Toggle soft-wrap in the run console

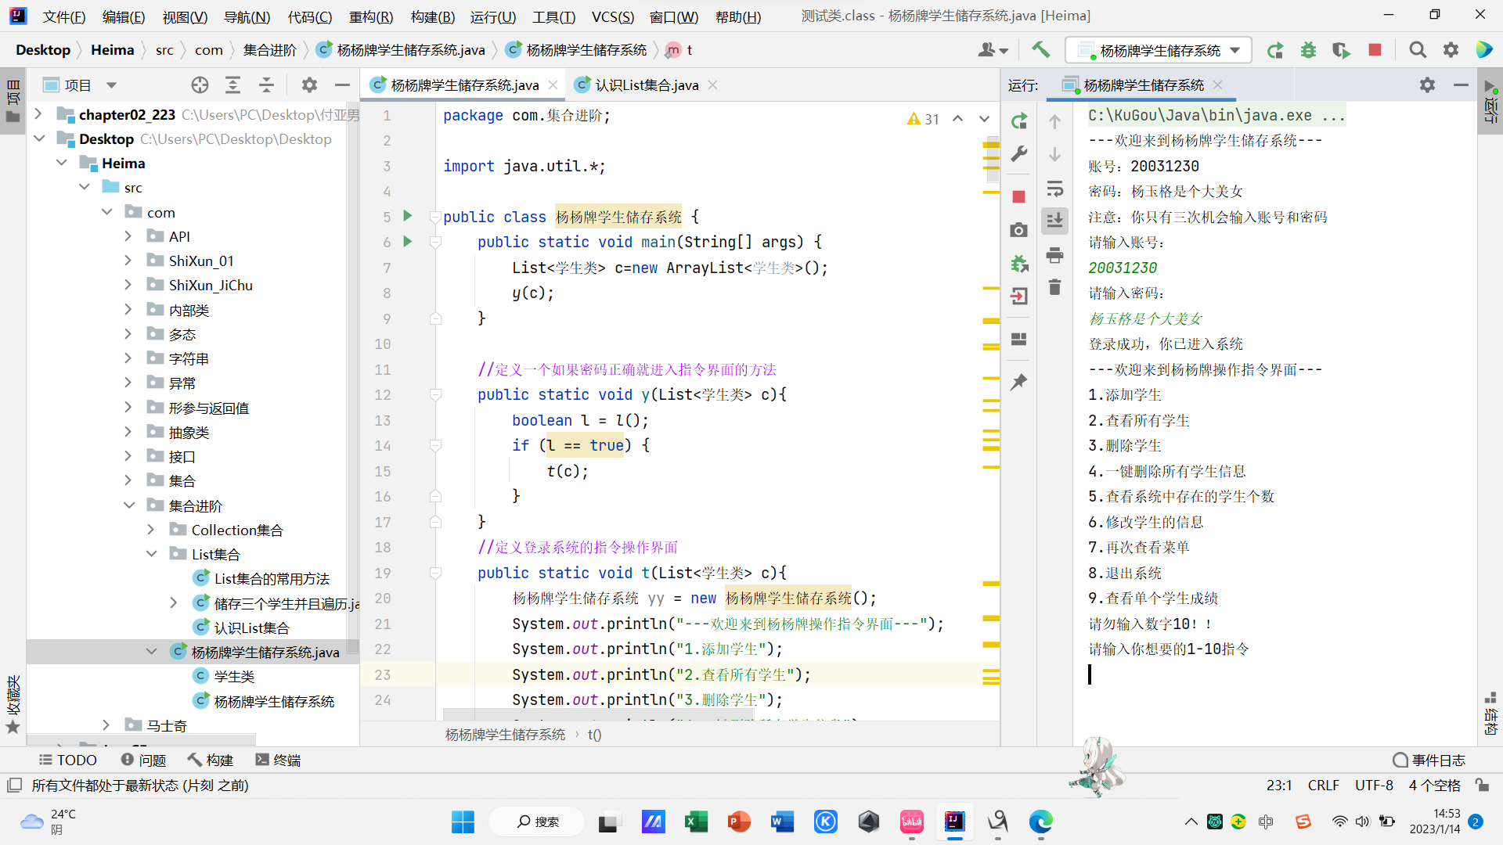click(1054, 189)
